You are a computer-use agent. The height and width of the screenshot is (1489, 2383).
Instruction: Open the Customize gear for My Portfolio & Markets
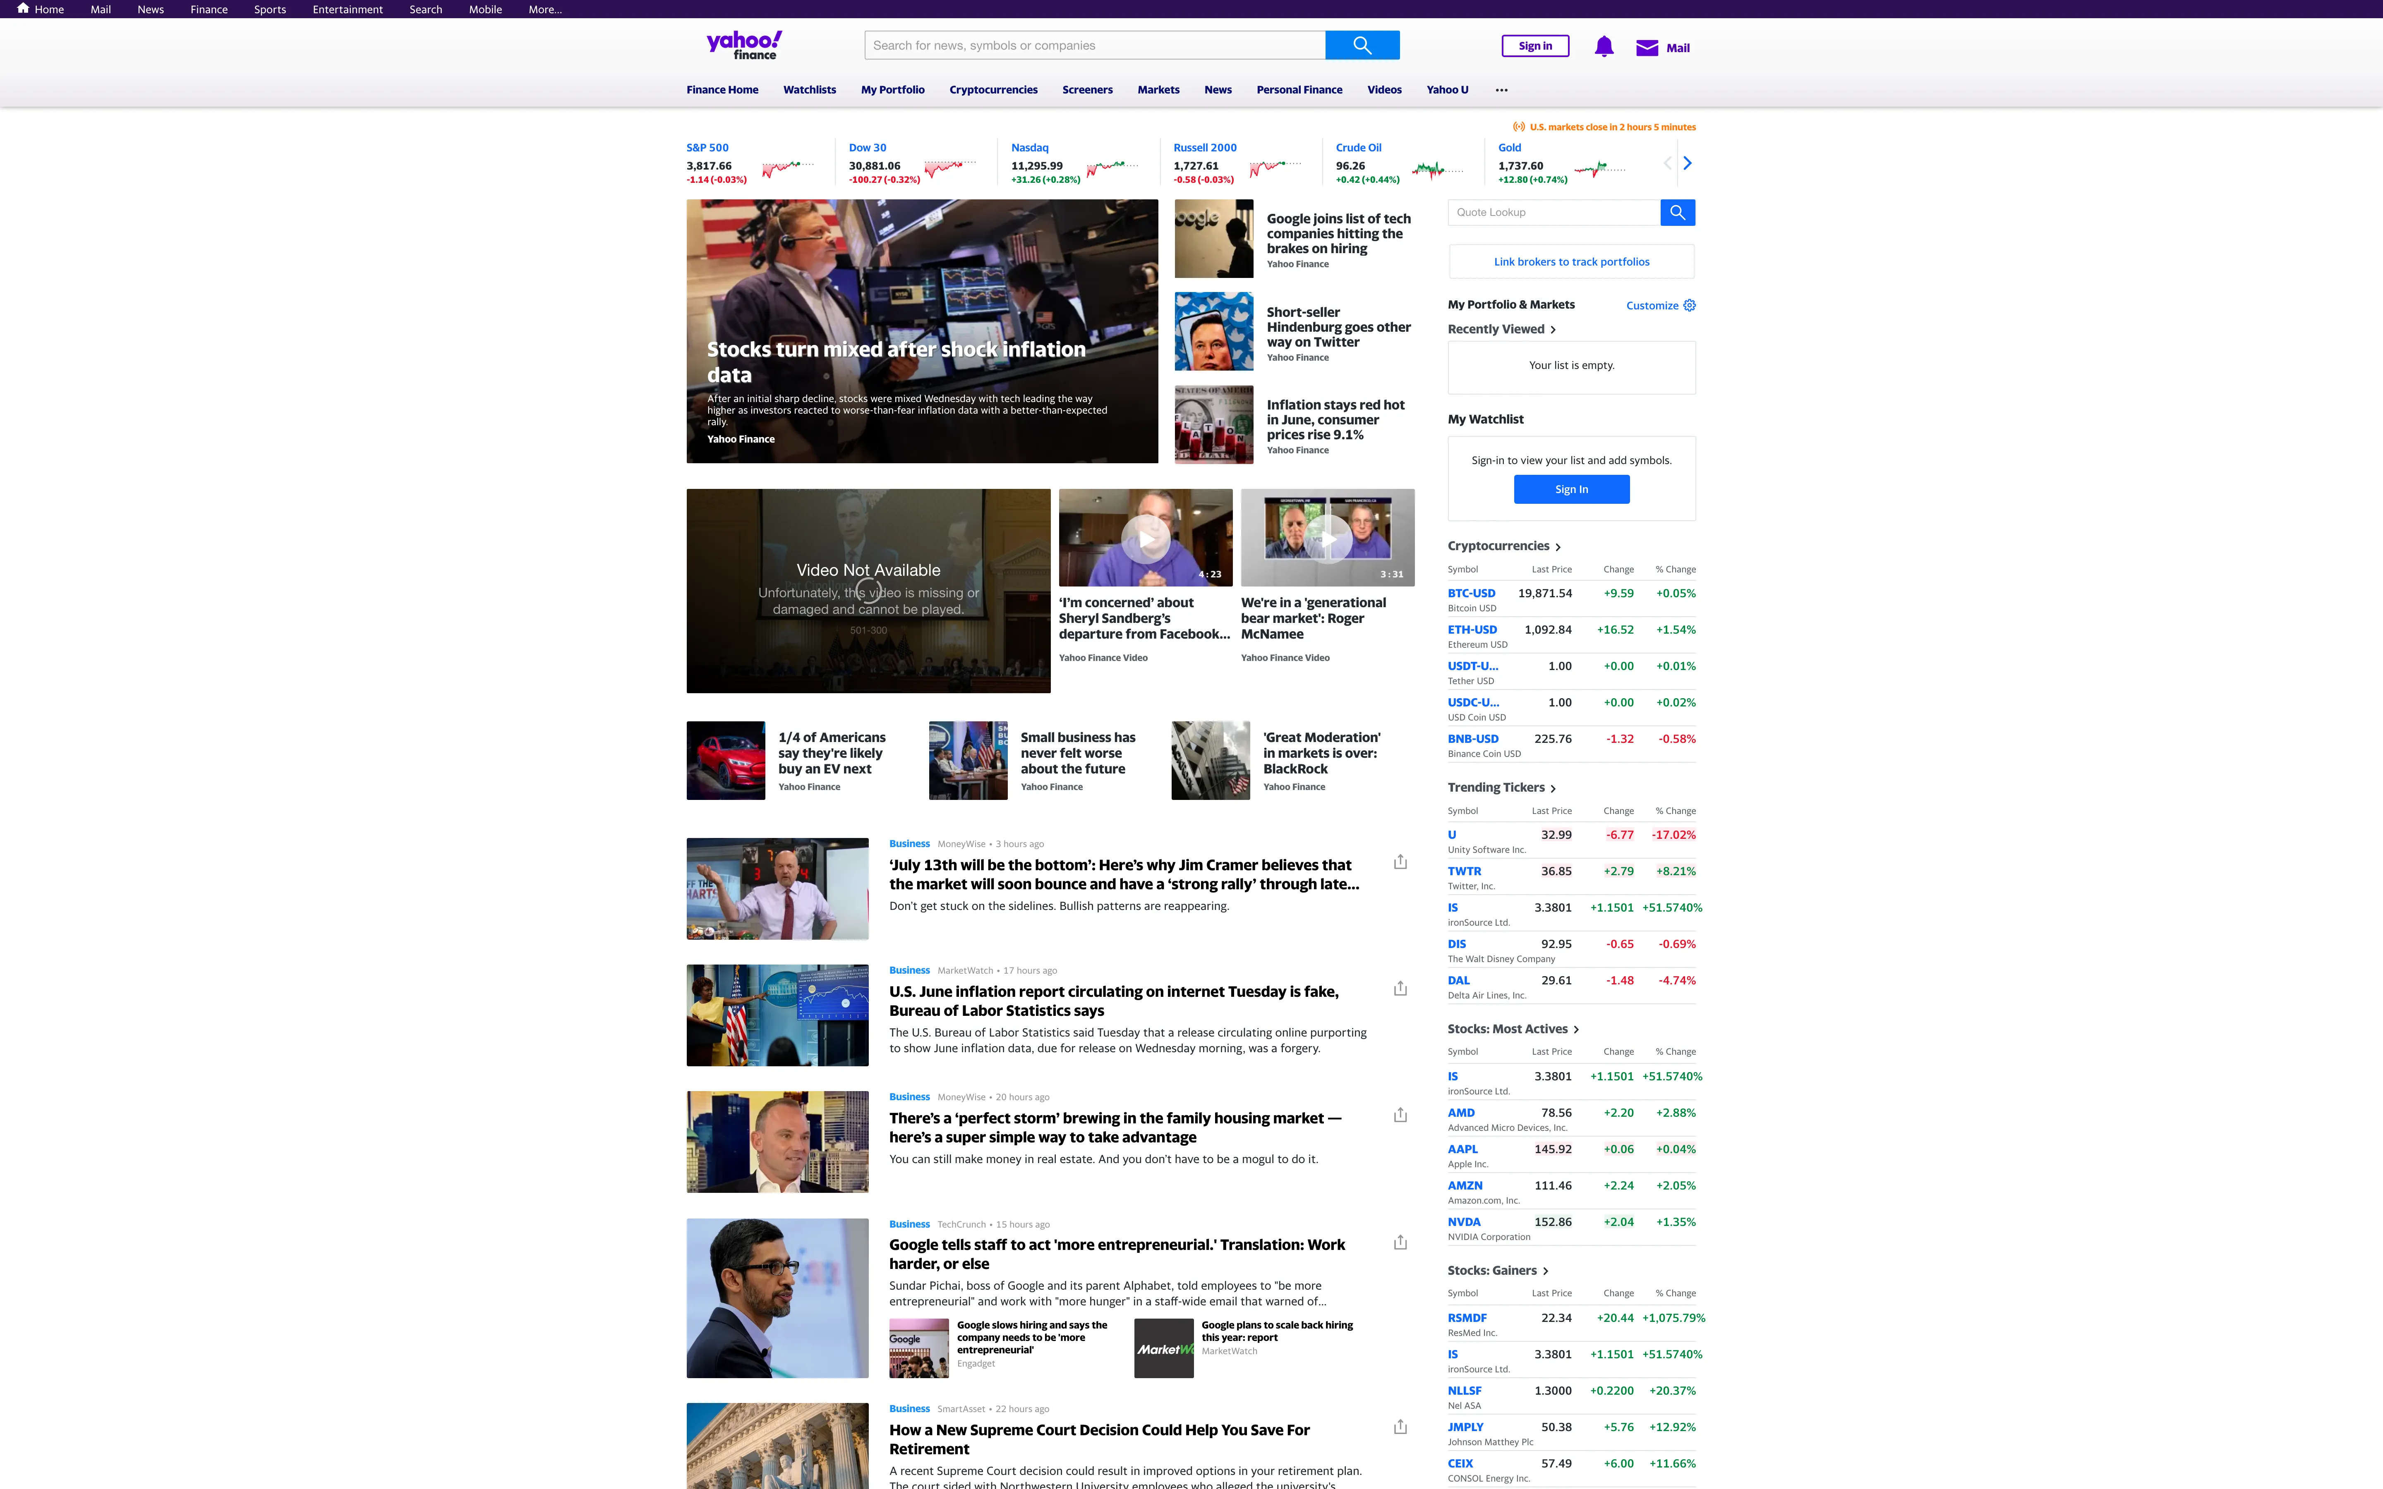point(1690,305)
